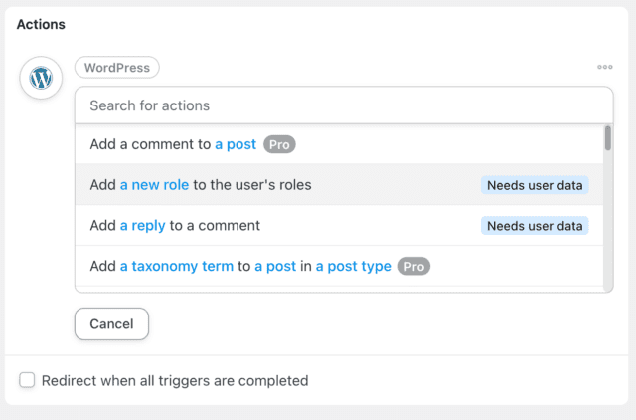Click the WordPress logo icon
This screenshot has width=636, height=420.
[41, 78]
